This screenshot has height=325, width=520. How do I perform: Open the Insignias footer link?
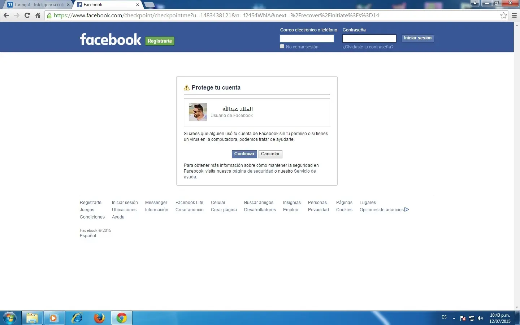coord(292,203)
